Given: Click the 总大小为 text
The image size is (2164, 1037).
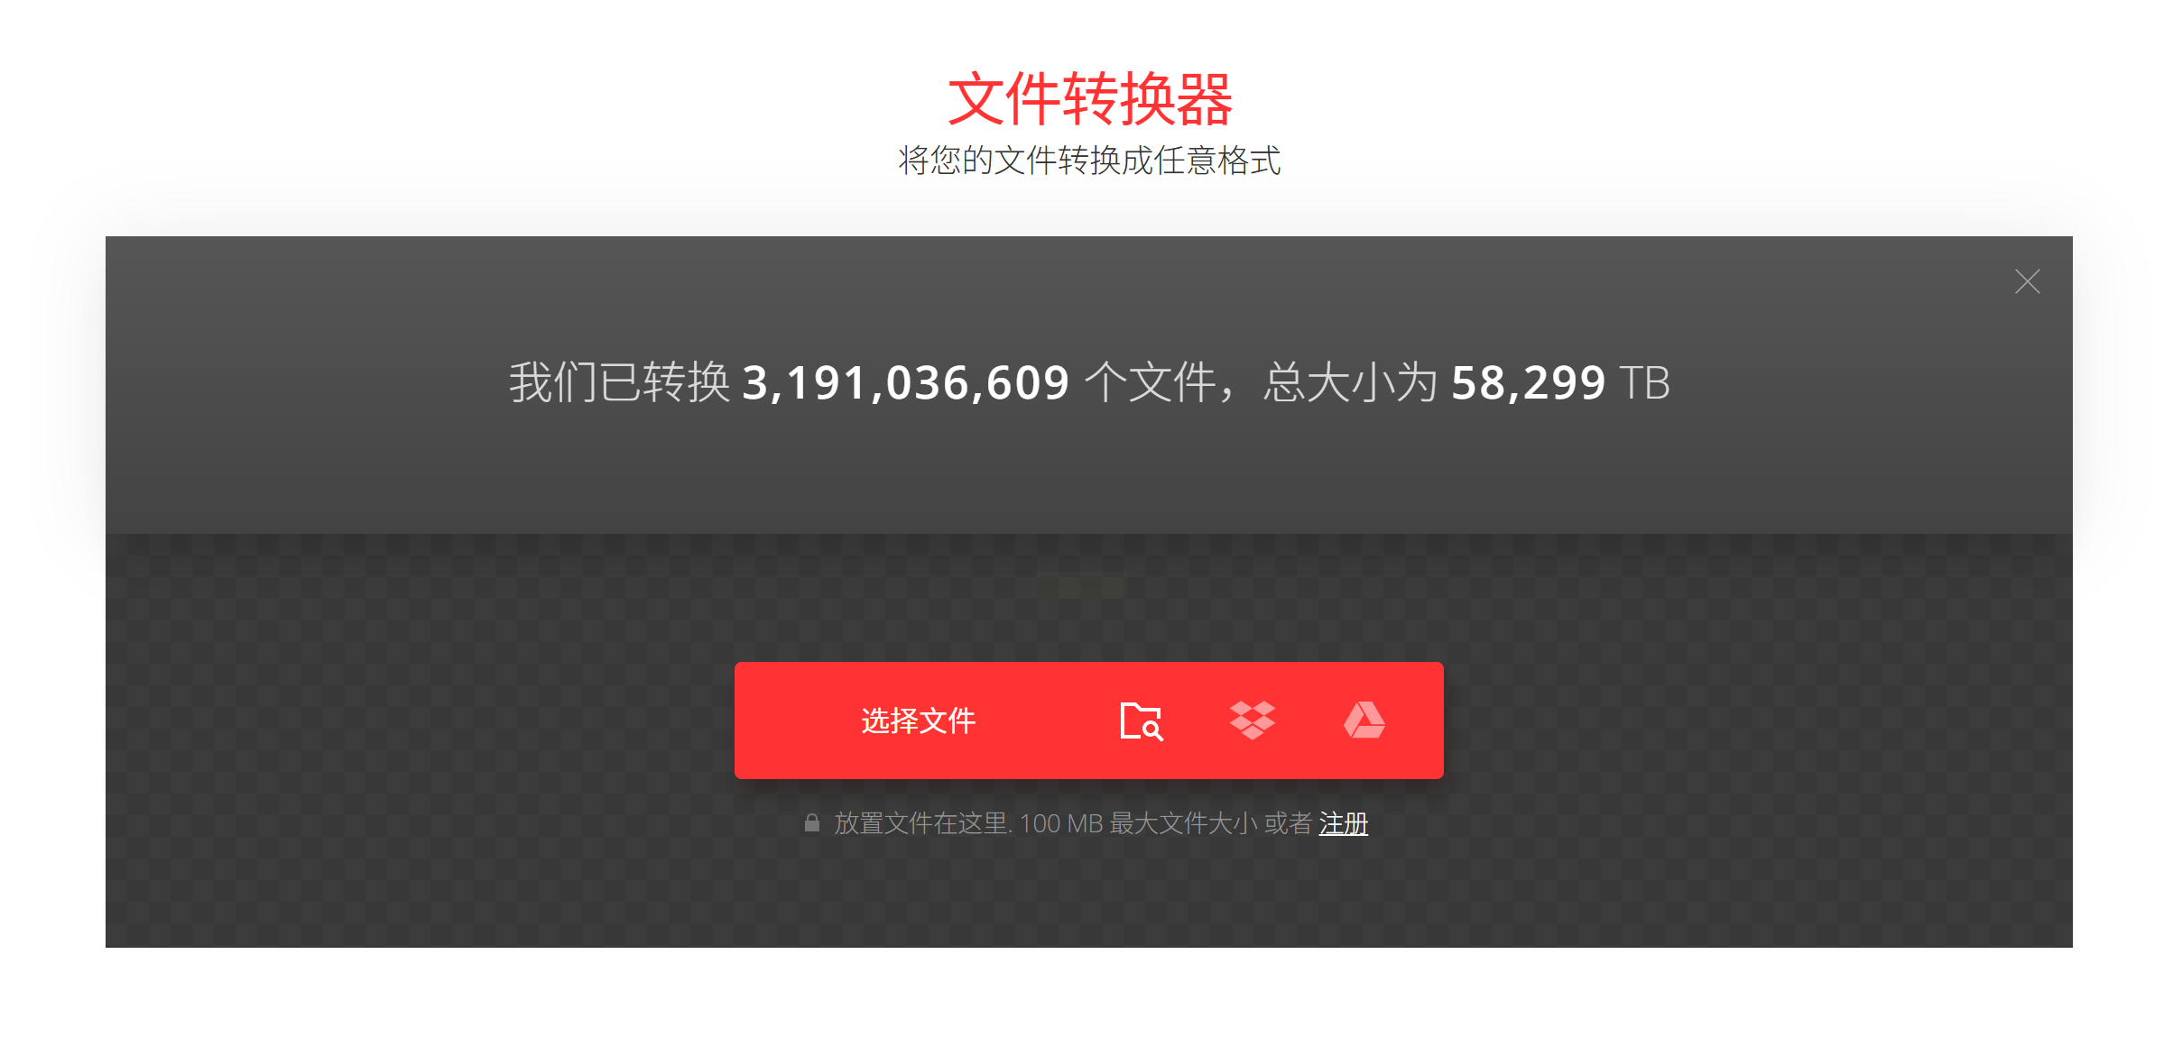Looking at the screenshot, I should [x=1349, y=382].
